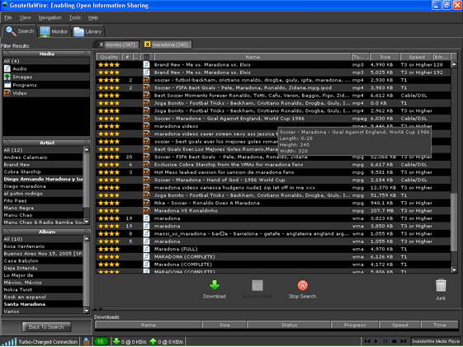The width and height of the screenshot is (463, 347).
Task: Sort results by Size column header
Action: point(385,57)
